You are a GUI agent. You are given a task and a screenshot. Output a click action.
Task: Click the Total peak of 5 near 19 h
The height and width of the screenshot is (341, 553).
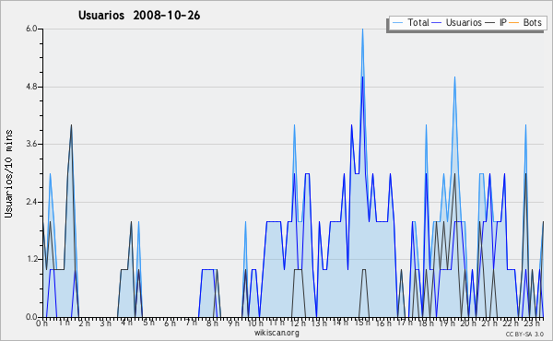coord(454,77)
